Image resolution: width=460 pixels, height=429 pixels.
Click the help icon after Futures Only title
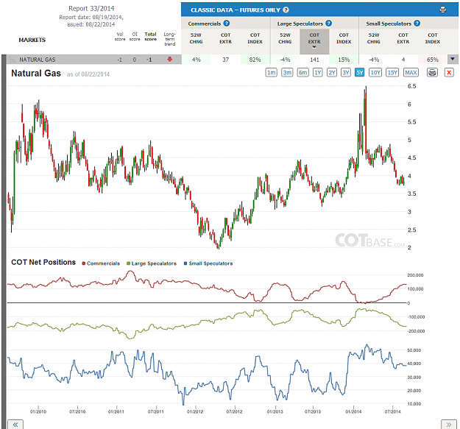click(x=286, y=10)
